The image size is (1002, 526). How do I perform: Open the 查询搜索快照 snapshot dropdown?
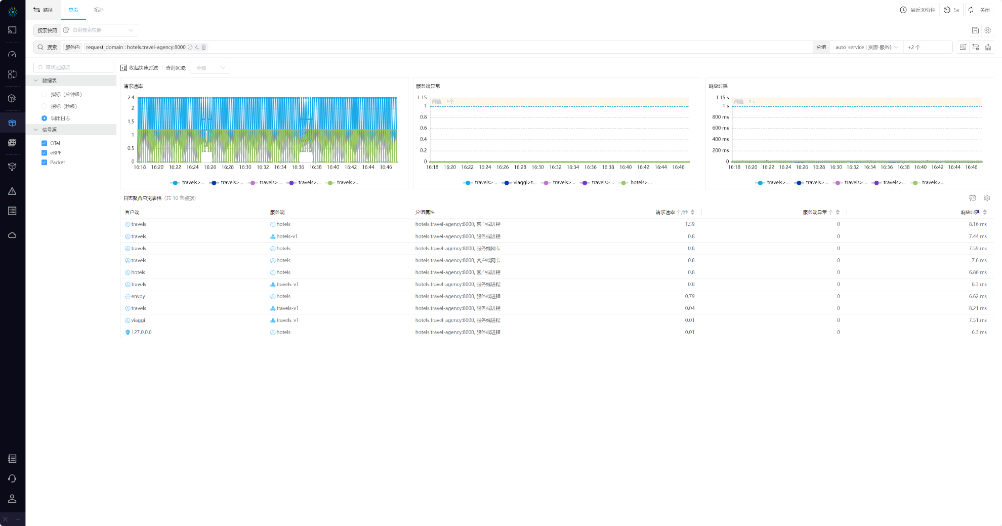(99, 30)
